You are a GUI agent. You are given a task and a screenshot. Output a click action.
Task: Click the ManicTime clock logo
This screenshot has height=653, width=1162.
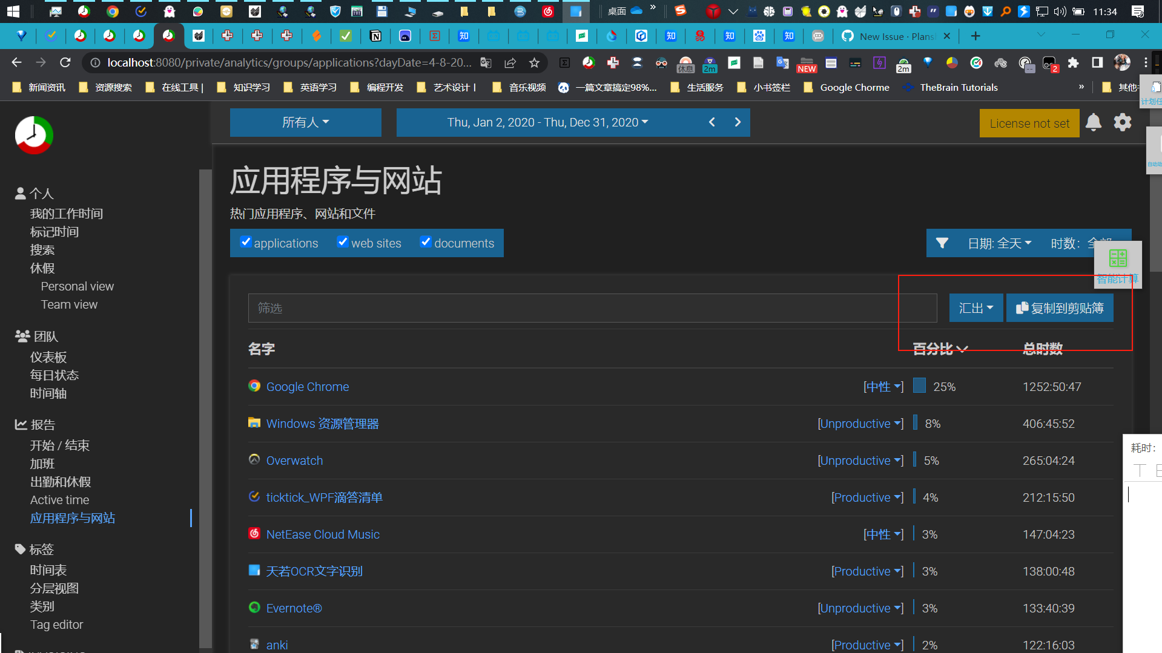pyautogui.click(x=33, y=135)
